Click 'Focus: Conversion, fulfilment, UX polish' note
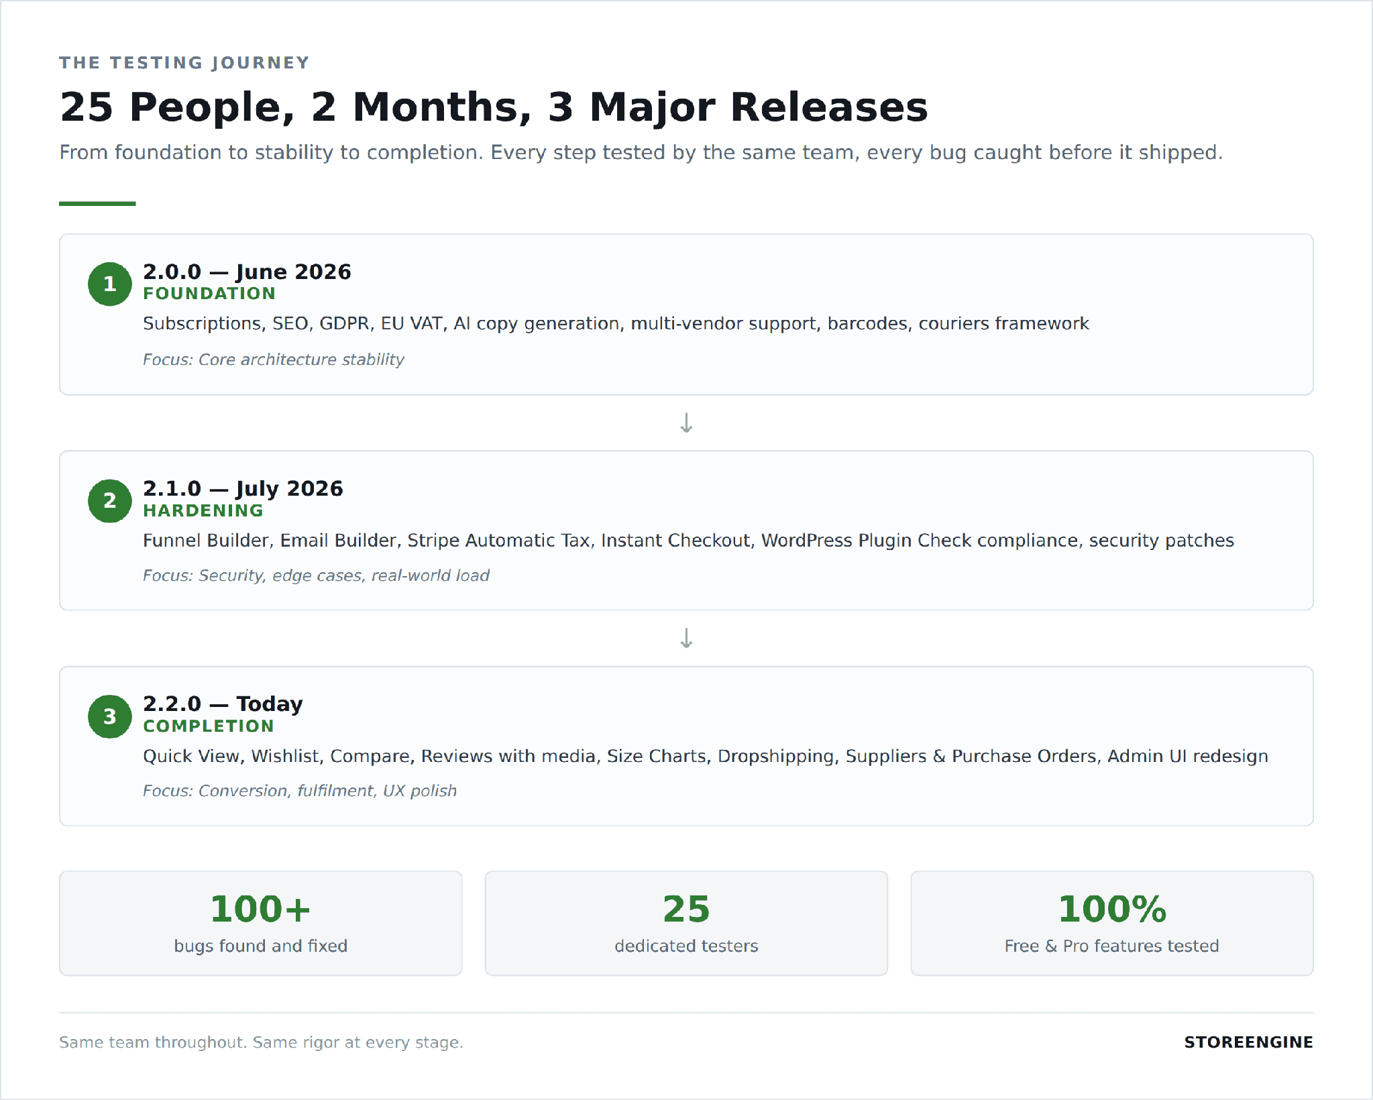 pos(300,791)
